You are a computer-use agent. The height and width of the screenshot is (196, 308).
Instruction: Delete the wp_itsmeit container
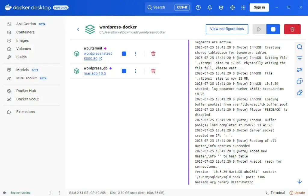[x=153, y=53]
